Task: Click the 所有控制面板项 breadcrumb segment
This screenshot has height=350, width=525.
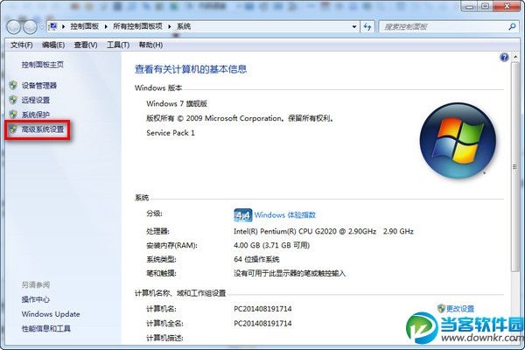Action: coord(137,26)
